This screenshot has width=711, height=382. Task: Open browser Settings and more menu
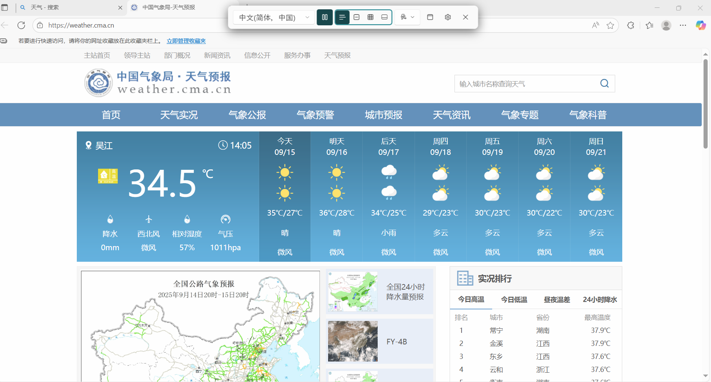[683, 25]
